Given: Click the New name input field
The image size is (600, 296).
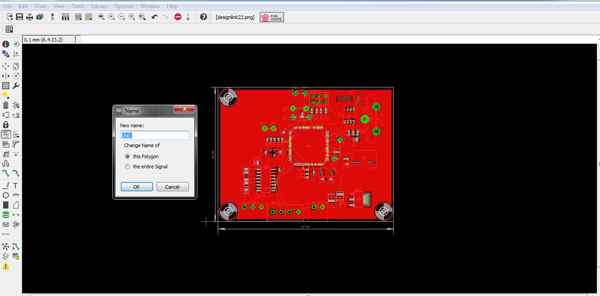Looking at the screenshot, I should click(155, 135).
